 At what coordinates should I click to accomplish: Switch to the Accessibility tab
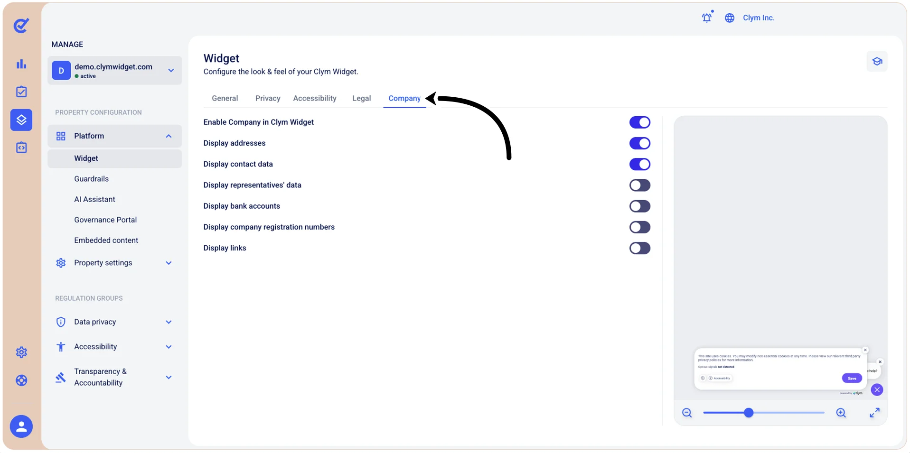pos(315,98)
